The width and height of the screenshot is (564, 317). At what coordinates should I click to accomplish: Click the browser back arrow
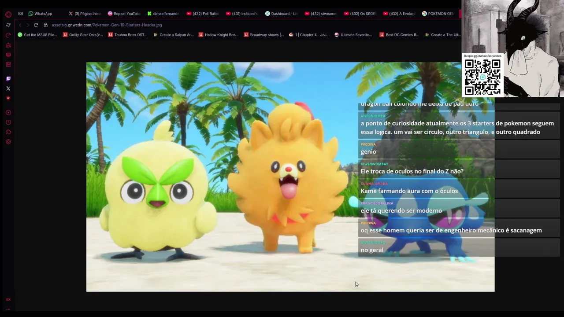20,25
